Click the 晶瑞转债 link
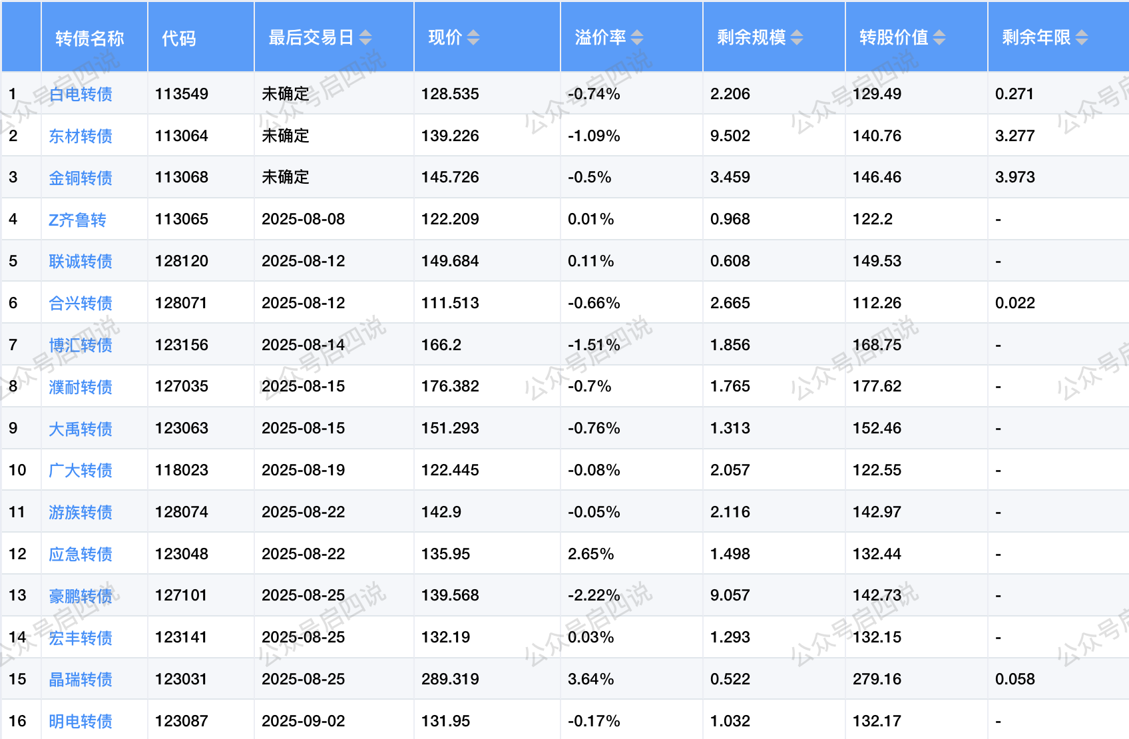The height and width of the screenshot is (739, 1129). point(81,680)
